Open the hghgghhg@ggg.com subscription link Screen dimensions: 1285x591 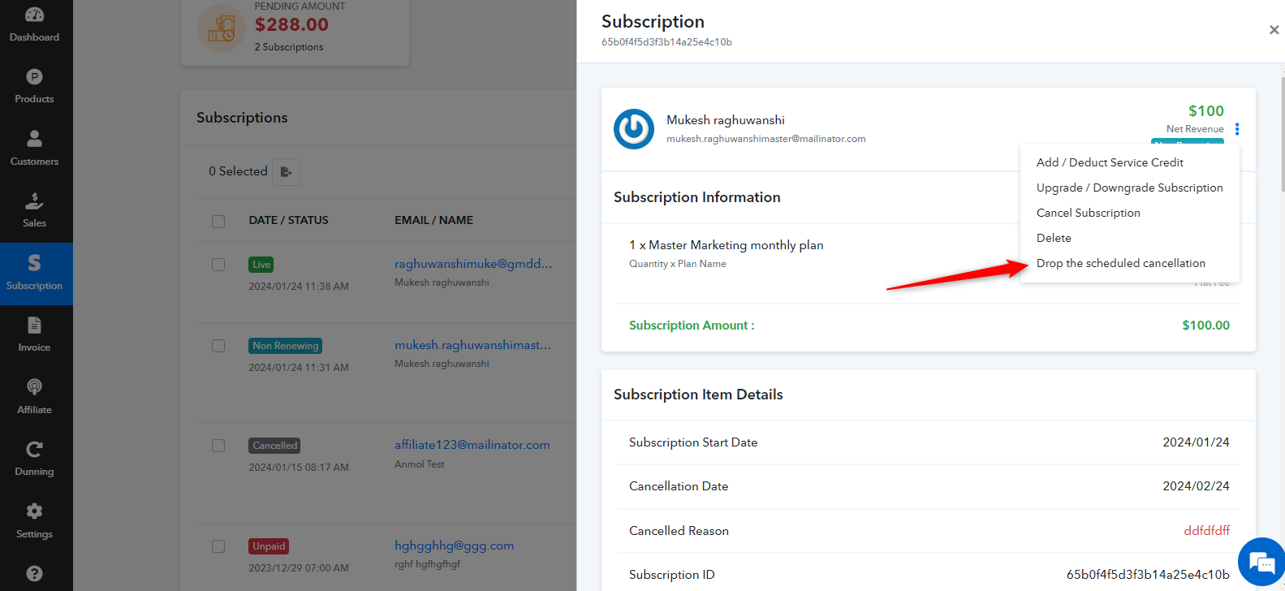454,546
